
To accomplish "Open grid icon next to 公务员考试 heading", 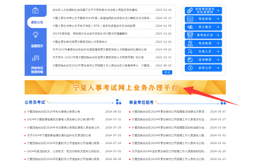I will click(119, 102).
